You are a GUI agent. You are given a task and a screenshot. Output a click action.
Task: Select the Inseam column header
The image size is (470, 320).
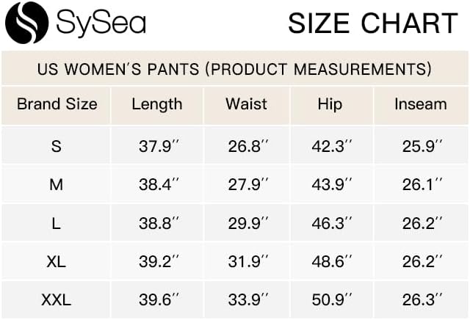click(420, 104)
